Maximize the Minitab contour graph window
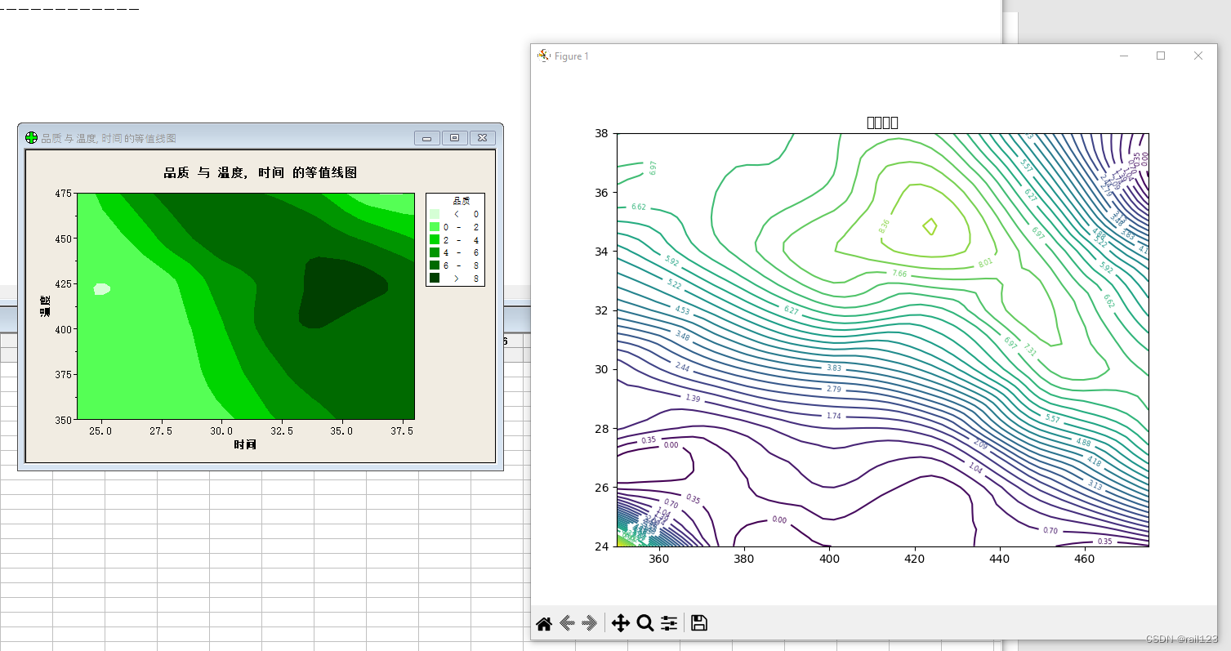Viewport: 1231px width, 651px height. click(x=455, y=138)
